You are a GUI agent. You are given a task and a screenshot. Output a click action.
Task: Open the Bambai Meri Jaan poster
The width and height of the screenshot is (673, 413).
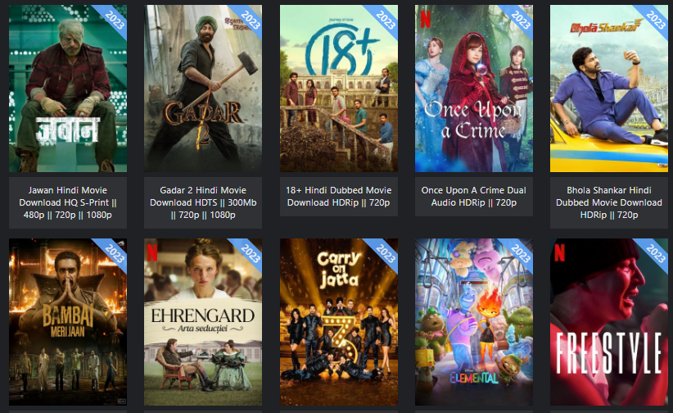click(x=68, y=322)
